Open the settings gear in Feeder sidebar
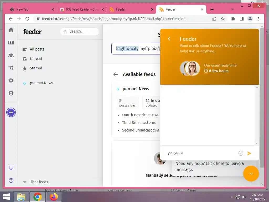 point(11,80)
